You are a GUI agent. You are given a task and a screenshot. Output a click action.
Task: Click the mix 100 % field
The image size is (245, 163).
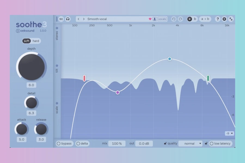tap(117, 143)
